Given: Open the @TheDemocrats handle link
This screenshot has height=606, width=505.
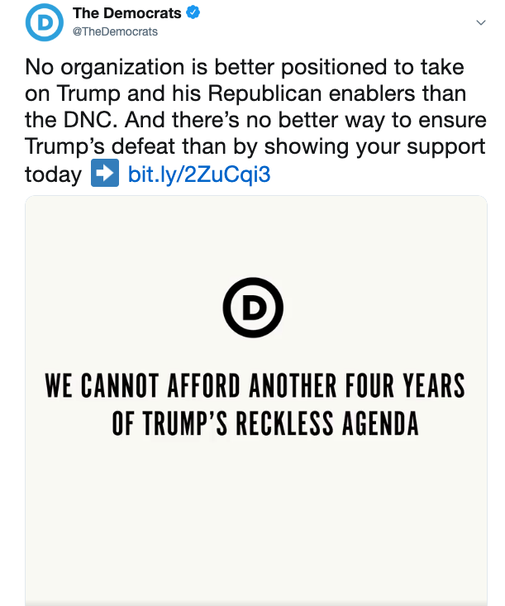Looking at the screenshot, I should (x=115, y=31).
